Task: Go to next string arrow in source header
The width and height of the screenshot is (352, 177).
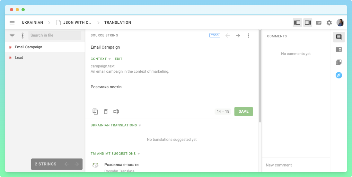Action: coord(238,35)
